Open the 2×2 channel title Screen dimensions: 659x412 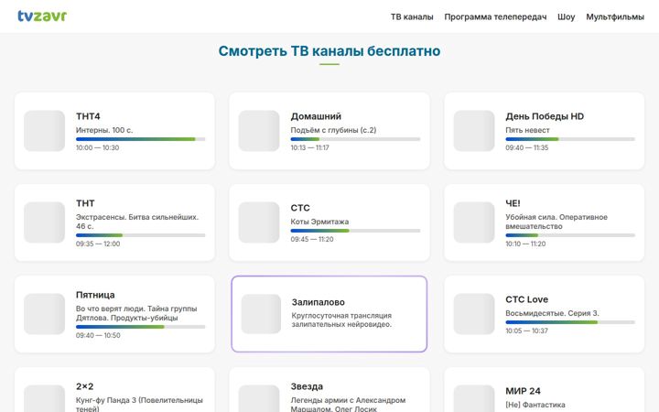point(85,386)
